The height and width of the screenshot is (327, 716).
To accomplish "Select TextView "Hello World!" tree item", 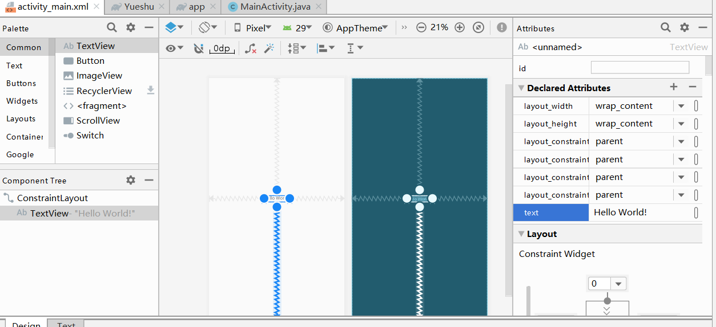I will click(79, 213).
